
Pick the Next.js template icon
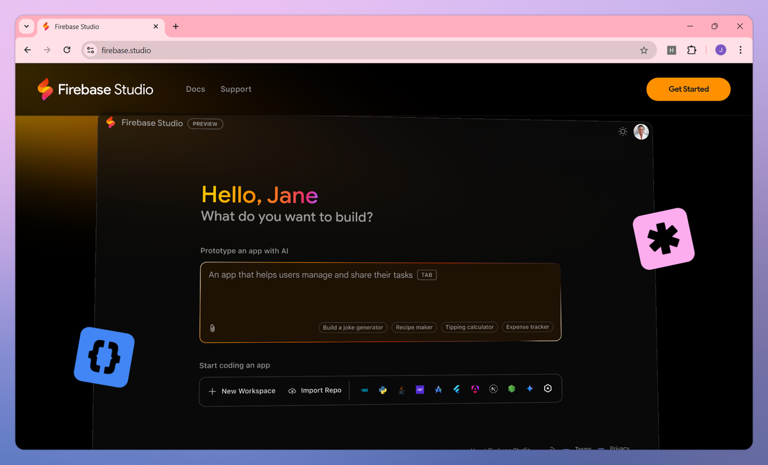click(493, 389)
